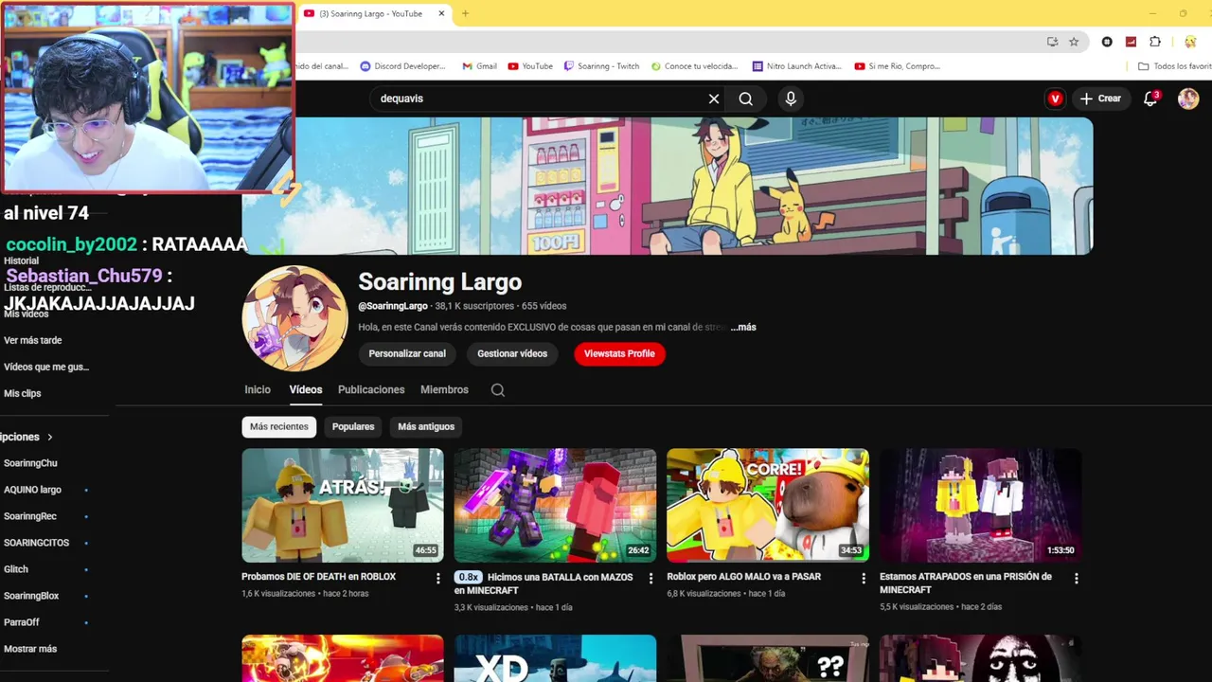Image resolution: width=1212 pixels, height=682 pixels.
Task: Open YouTube notifications bell
Action: (1150, 99)
